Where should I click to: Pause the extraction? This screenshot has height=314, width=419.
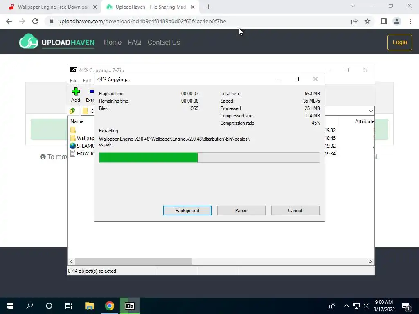[241, 211]
